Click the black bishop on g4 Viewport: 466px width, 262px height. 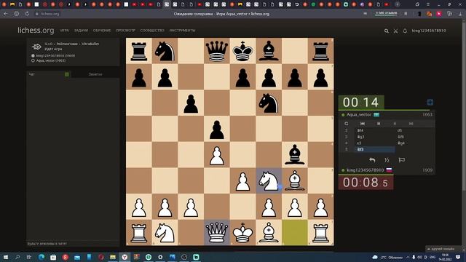[x=294, y=154]
